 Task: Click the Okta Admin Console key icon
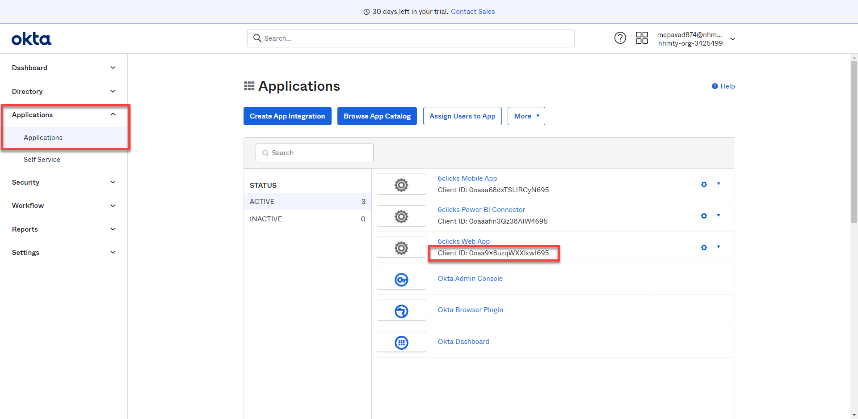(x=401, y=279)
